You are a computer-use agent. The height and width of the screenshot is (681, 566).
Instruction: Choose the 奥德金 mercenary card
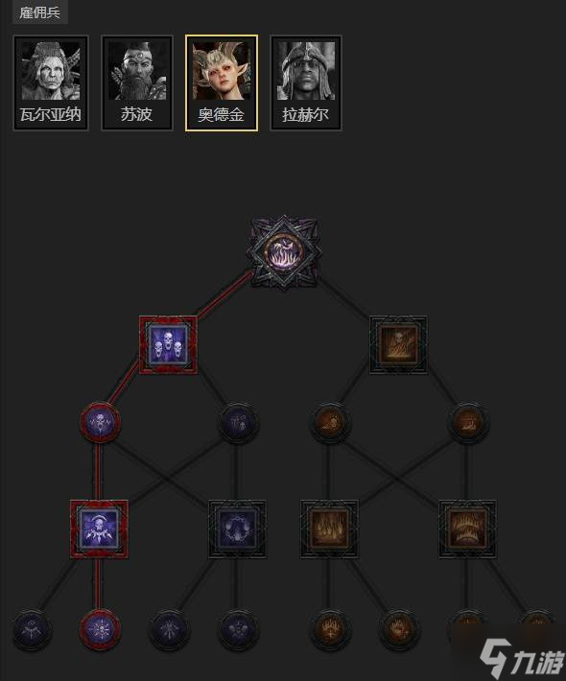222,82
